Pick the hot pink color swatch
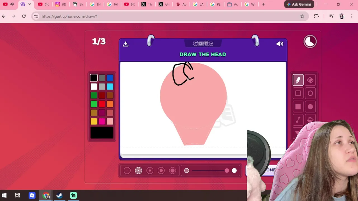This screenshot has width=358, height=201. pos(102,121)
